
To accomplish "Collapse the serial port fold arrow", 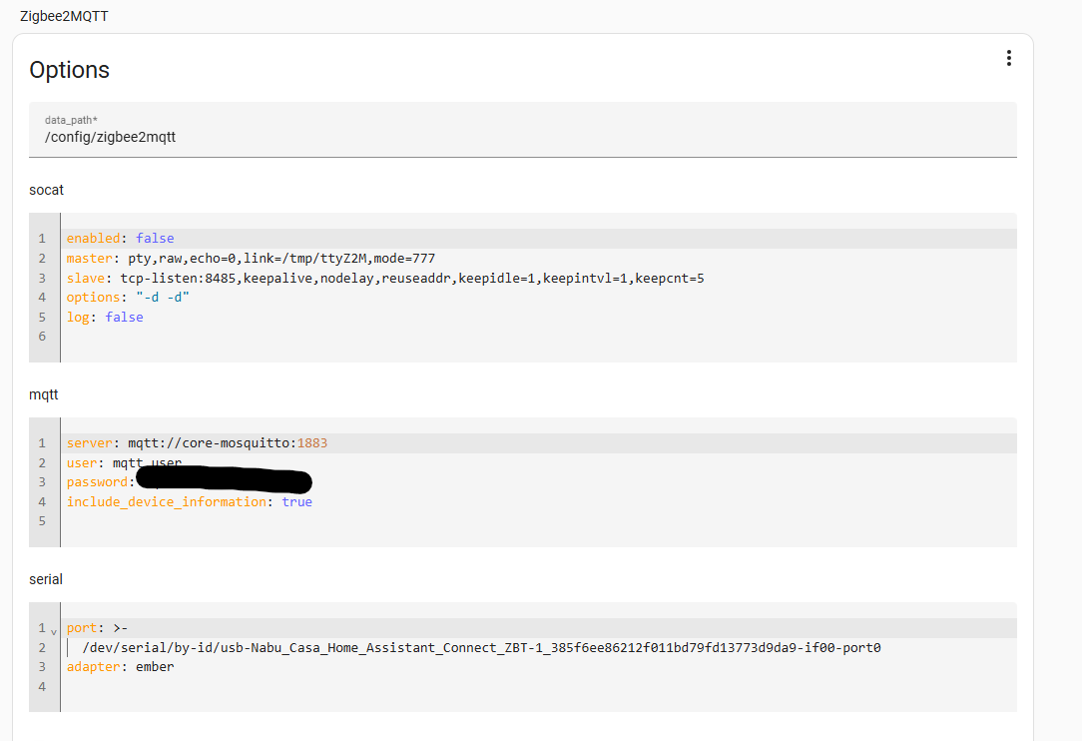I will click(x=54, y=631).
